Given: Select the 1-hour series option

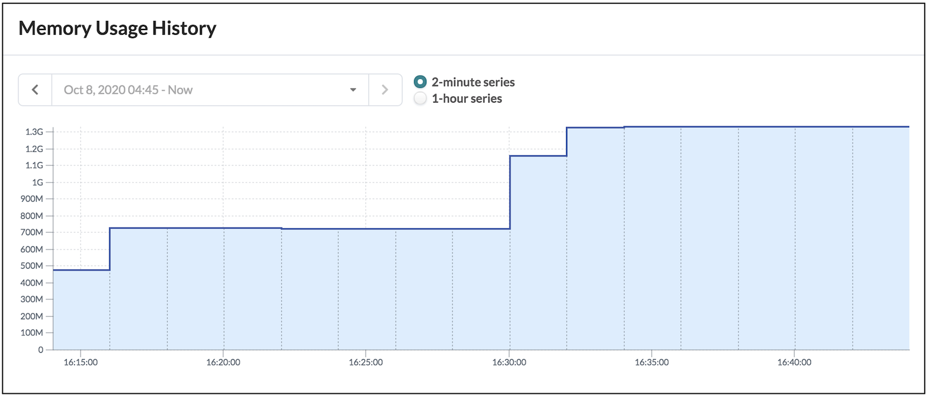Looking at the screenshot, I should click(x=420, y=98).
